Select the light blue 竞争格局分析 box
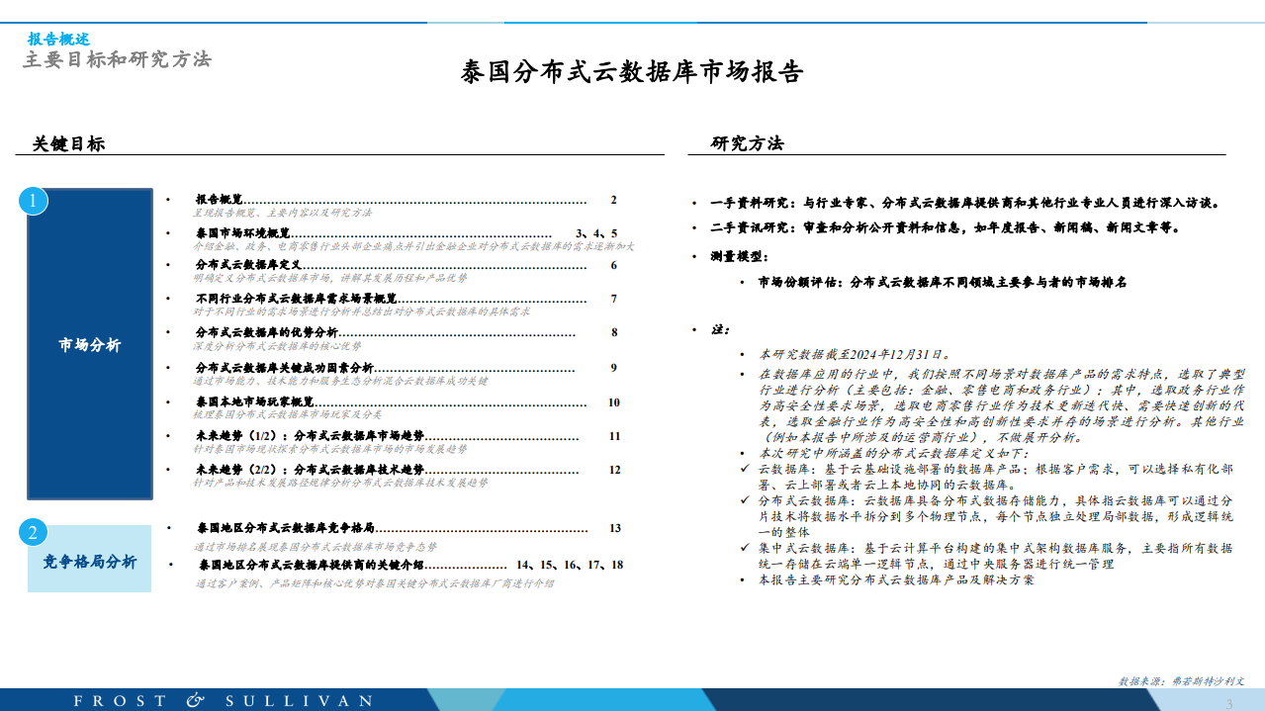 point(90,562)
